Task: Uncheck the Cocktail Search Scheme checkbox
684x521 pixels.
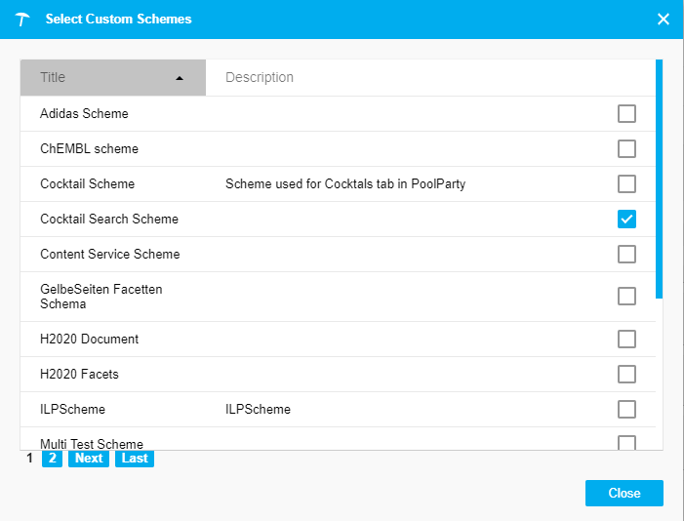Action: (626, 220)
